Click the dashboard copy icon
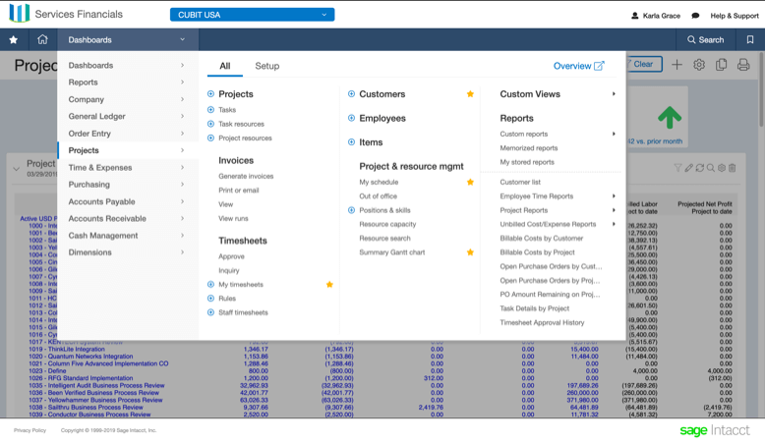Screen dimensions: 765x443 pyautogui.click(x=721, y=64)
